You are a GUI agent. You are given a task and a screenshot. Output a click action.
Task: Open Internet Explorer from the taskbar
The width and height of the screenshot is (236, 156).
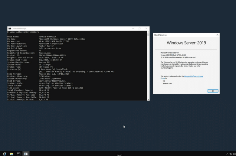[x=5, y=154]
